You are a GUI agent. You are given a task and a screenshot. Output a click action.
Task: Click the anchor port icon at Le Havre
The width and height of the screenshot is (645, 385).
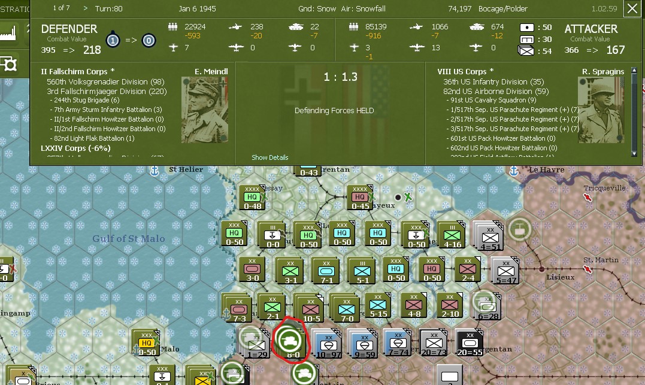pos(513,171)
